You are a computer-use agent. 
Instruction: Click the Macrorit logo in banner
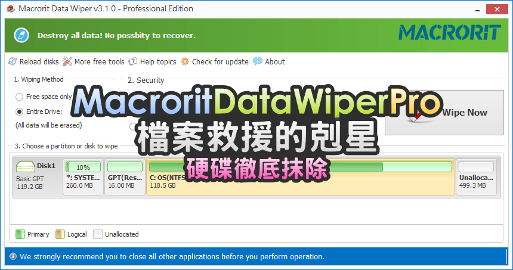450,33
